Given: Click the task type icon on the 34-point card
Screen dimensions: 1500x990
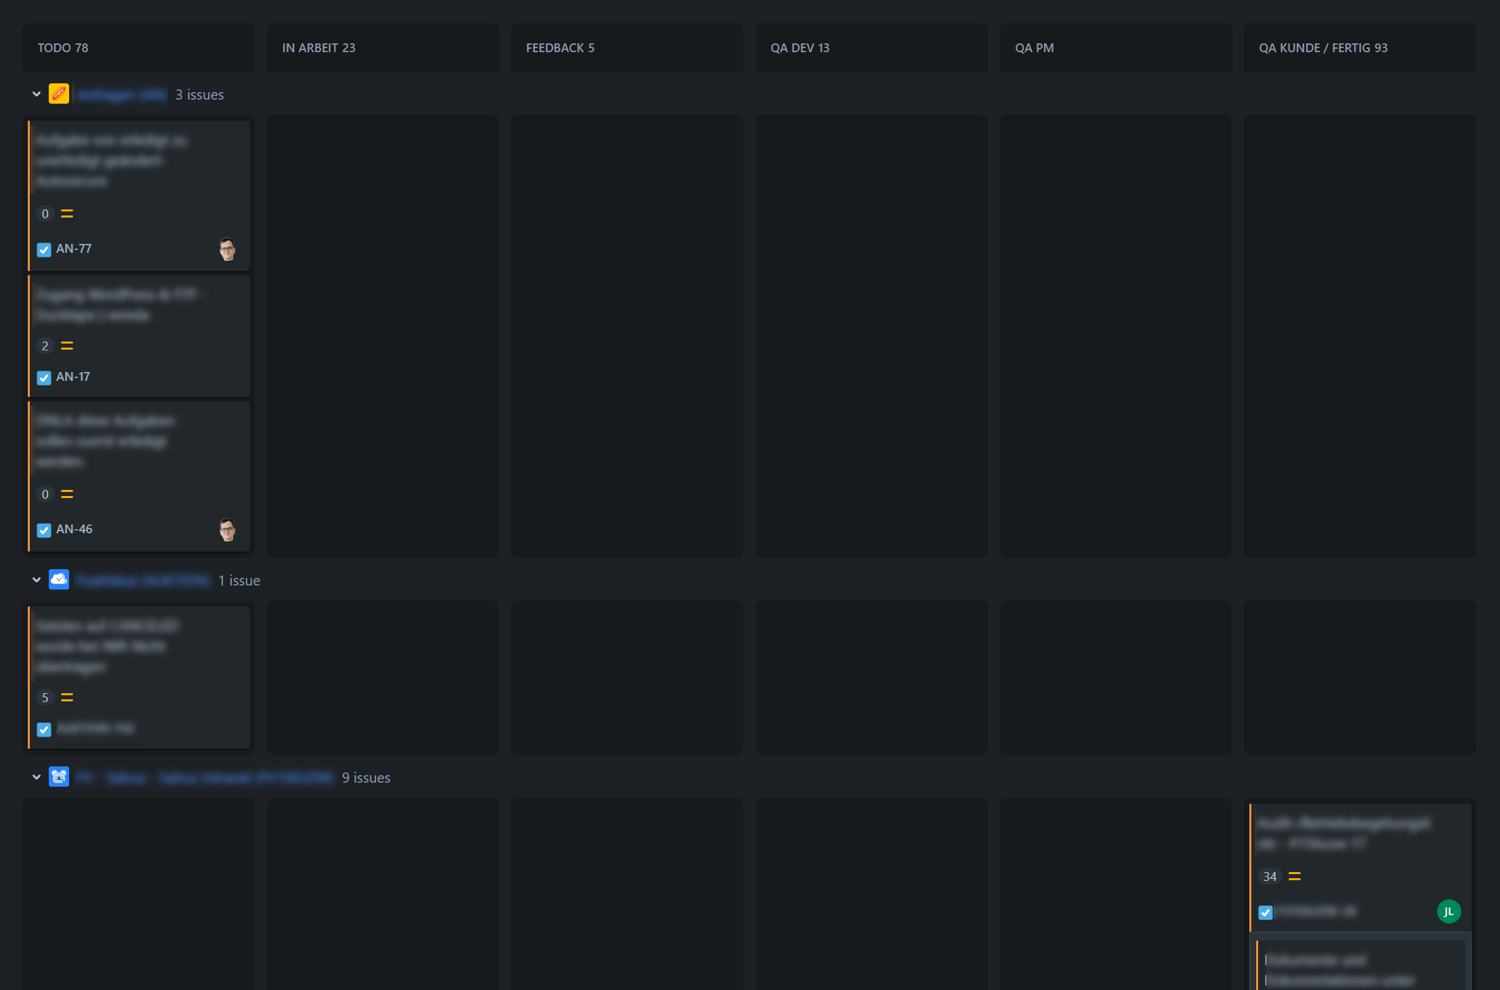Looking at the screenshot, I should [1266, 912].
